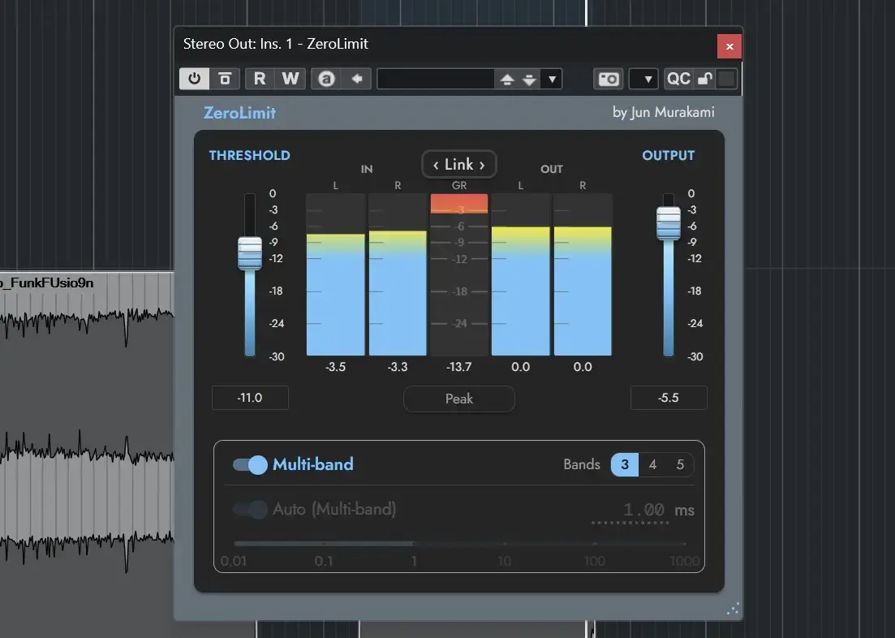Toggle the plug-in power button
Viewport: 895px width, 638px height.
[x=193, y=78]
